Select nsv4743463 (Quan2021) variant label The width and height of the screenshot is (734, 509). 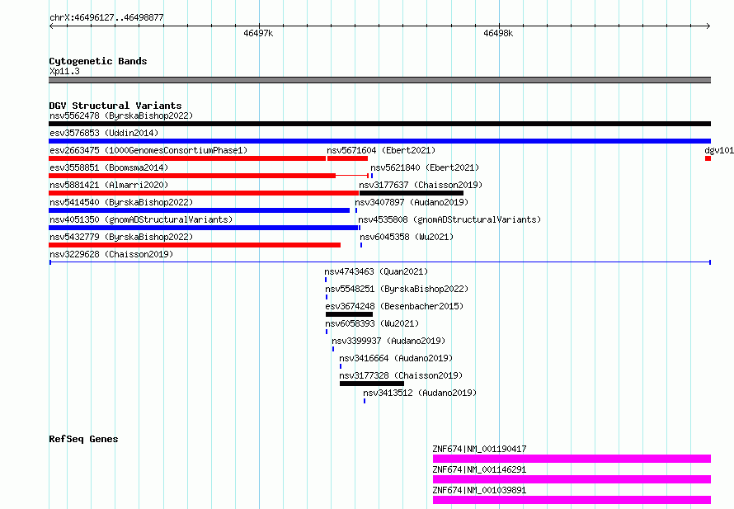coord(376,271)
